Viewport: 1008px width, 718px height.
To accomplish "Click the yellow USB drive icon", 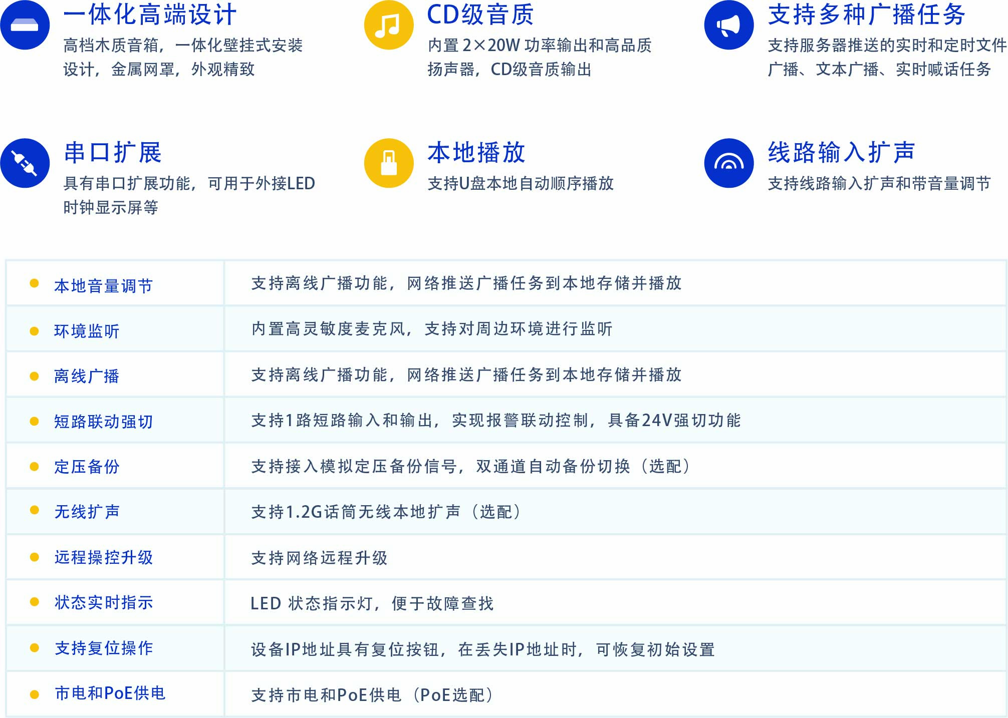I will 389,163.
